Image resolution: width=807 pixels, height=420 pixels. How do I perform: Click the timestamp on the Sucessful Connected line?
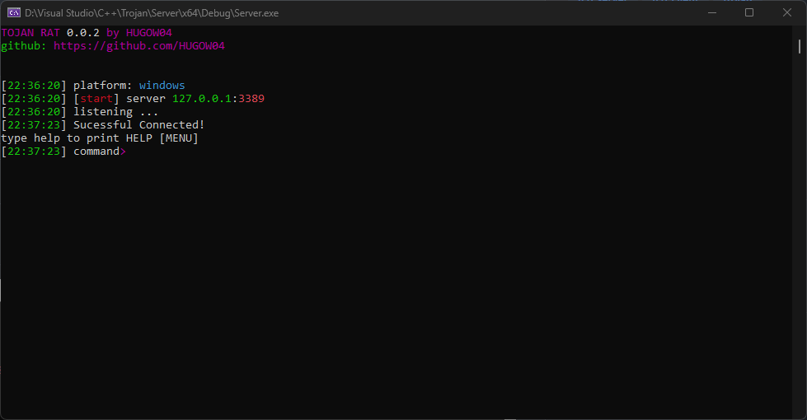click(34, 125)
